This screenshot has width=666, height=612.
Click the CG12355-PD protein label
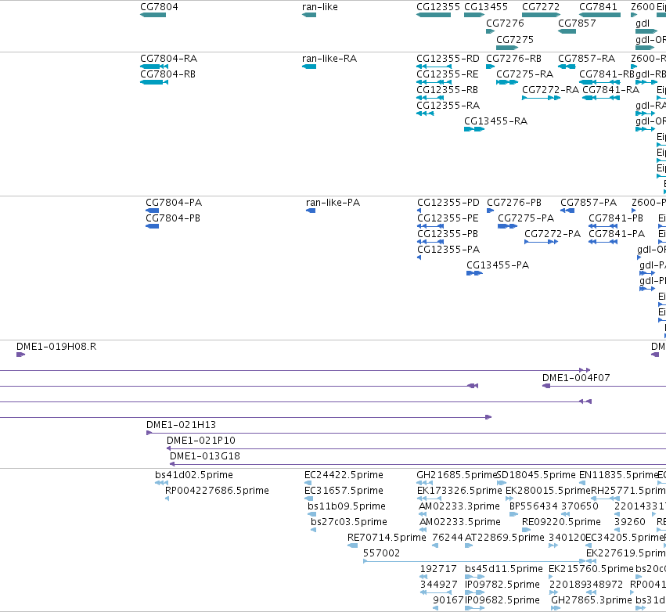click(448, 202)
